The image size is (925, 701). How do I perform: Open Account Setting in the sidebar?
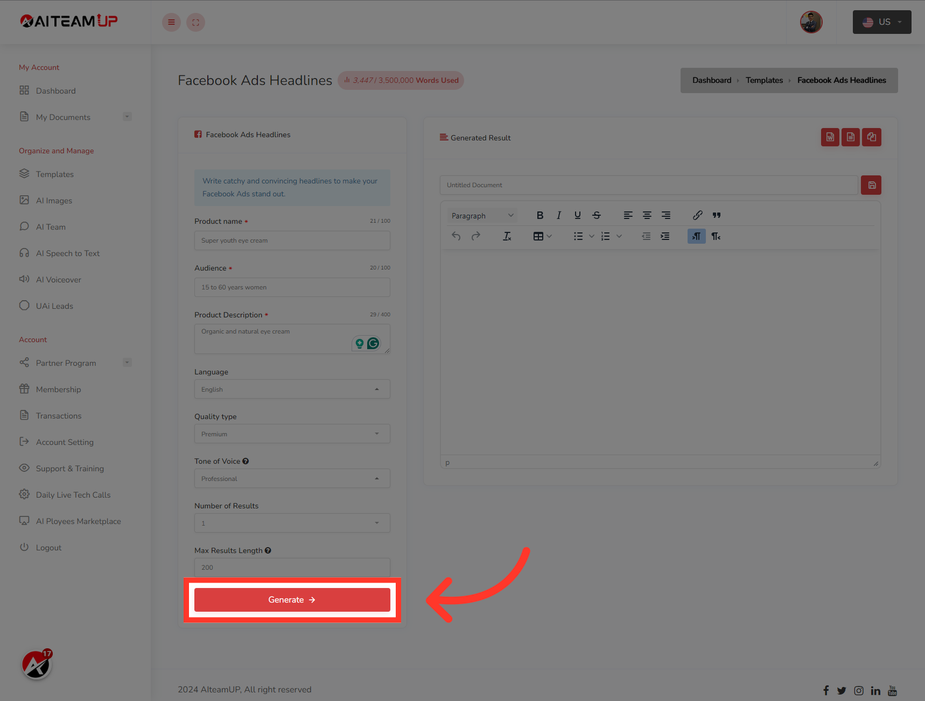(x=65, y=442)
